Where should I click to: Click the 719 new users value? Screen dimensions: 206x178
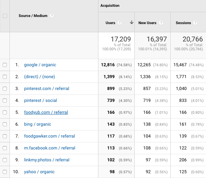147,101
